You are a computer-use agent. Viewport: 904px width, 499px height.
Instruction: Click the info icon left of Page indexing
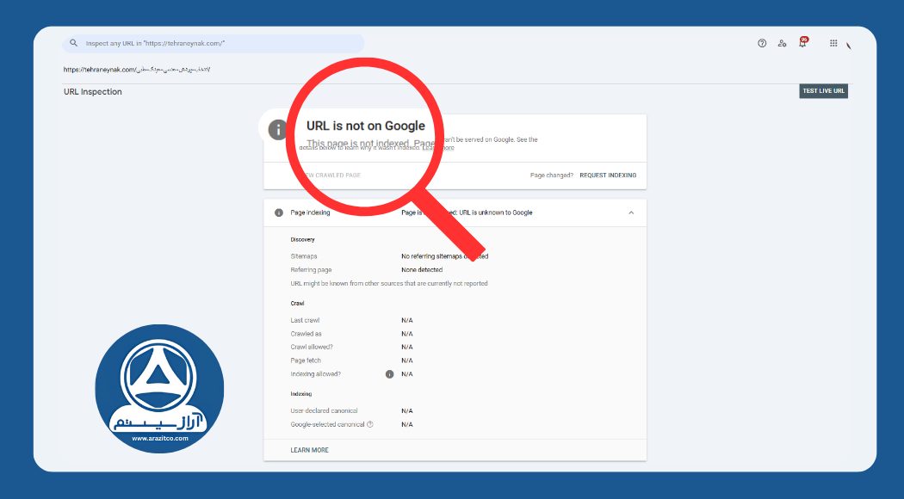pos(278,213)
